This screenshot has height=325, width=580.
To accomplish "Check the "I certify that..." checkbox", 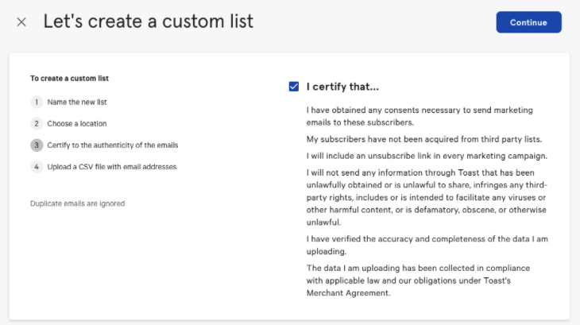I will click(294, 87).
